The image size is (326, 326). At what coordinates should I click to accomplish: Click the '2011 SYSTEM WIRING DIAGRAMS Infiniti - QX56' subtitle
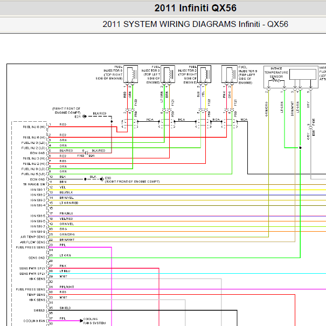[195, 24]
